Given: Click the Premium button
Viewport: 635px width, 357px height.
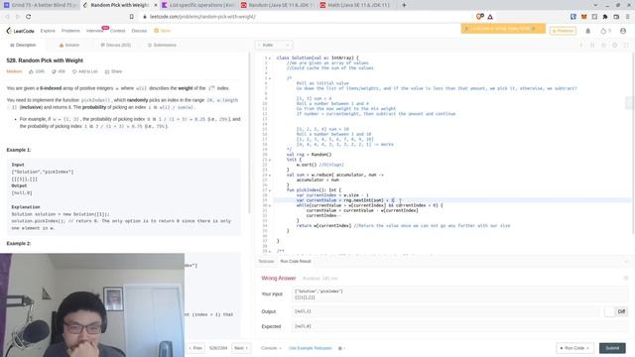Looking at the screenshot, I should (x=563, y=31).
